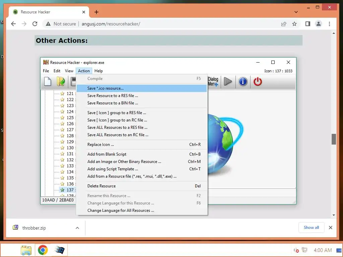Click the page vertical scrollbar thumb
The width and height of the screenshot is (343, 257).
coord(334,139)
